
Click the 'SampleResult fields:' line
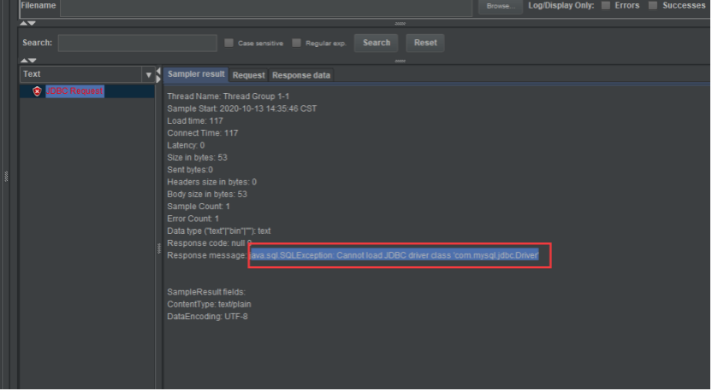pyautogui.click(x=206, y=292)
